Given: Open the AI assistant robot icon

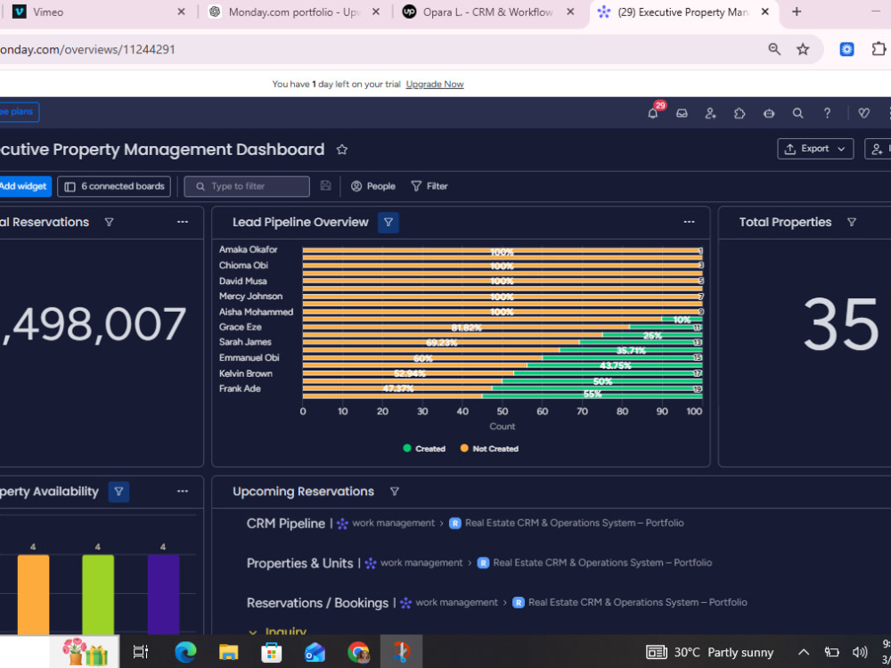Looking at the screenshot, I should pos(769,113).
